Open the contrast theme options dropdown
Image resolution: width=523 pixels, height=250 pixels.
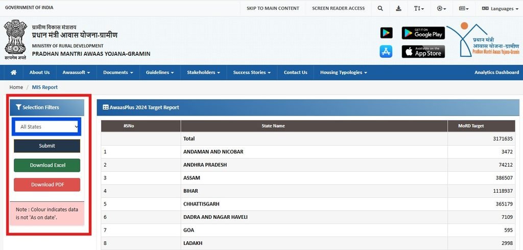[442, 8]
